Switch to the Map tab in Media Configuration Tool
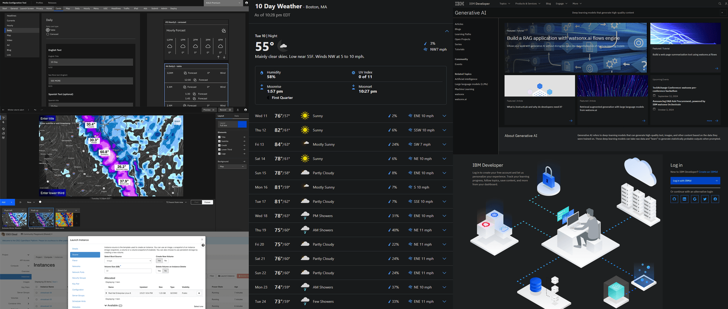The image size is (728, 309). click(x=68, y=8)
